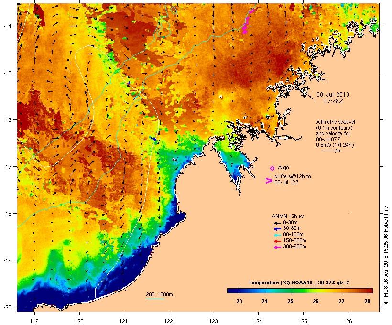Click longitude axis label 125

pyautogui.click(x=303, y=321)
